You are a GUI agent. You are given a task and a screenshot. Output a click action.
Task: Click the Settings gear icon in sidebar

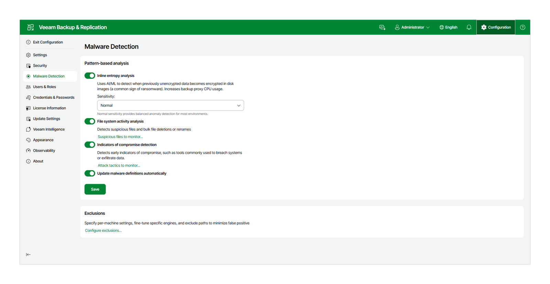(28, 55)
